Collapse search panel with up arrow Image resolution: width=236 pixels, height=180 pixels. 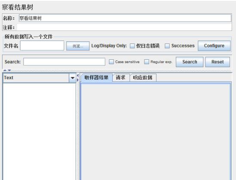[x=5, y=70]
